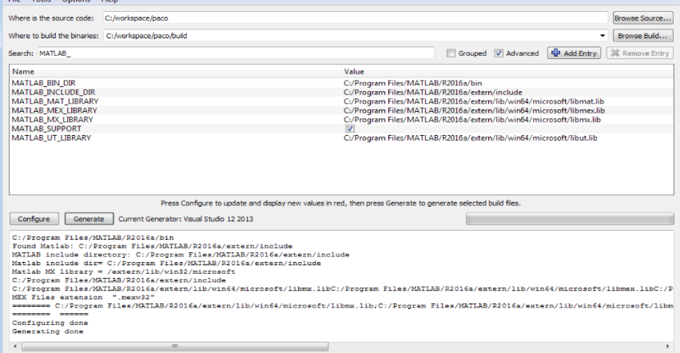Click the output pane left scroll arrow

[16, 346]
